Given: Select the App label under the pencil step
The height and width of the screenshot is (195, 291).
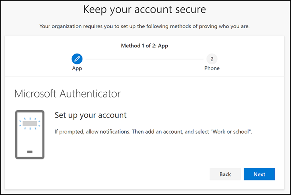Looking at the screenshot, I should point(77,68).
